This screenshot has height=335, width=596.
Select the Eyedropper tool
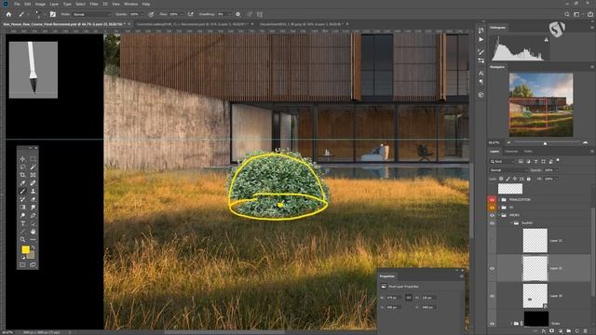(22, 183)
